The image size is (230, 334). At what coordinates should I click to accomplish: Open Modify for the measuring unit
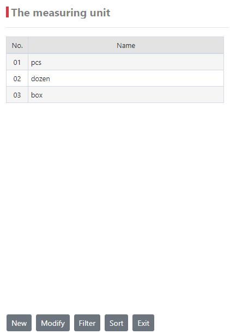53,323
